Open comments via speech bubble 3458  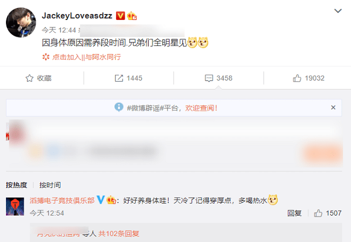click(219, 78)
